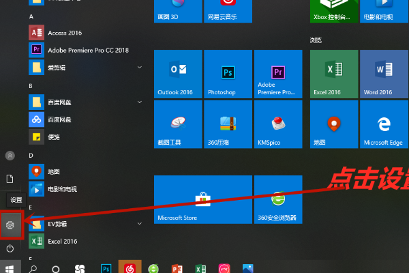Open 360 browser from the taskbar
The width and height of the screenshot is (409, 273).
point(153,268)
